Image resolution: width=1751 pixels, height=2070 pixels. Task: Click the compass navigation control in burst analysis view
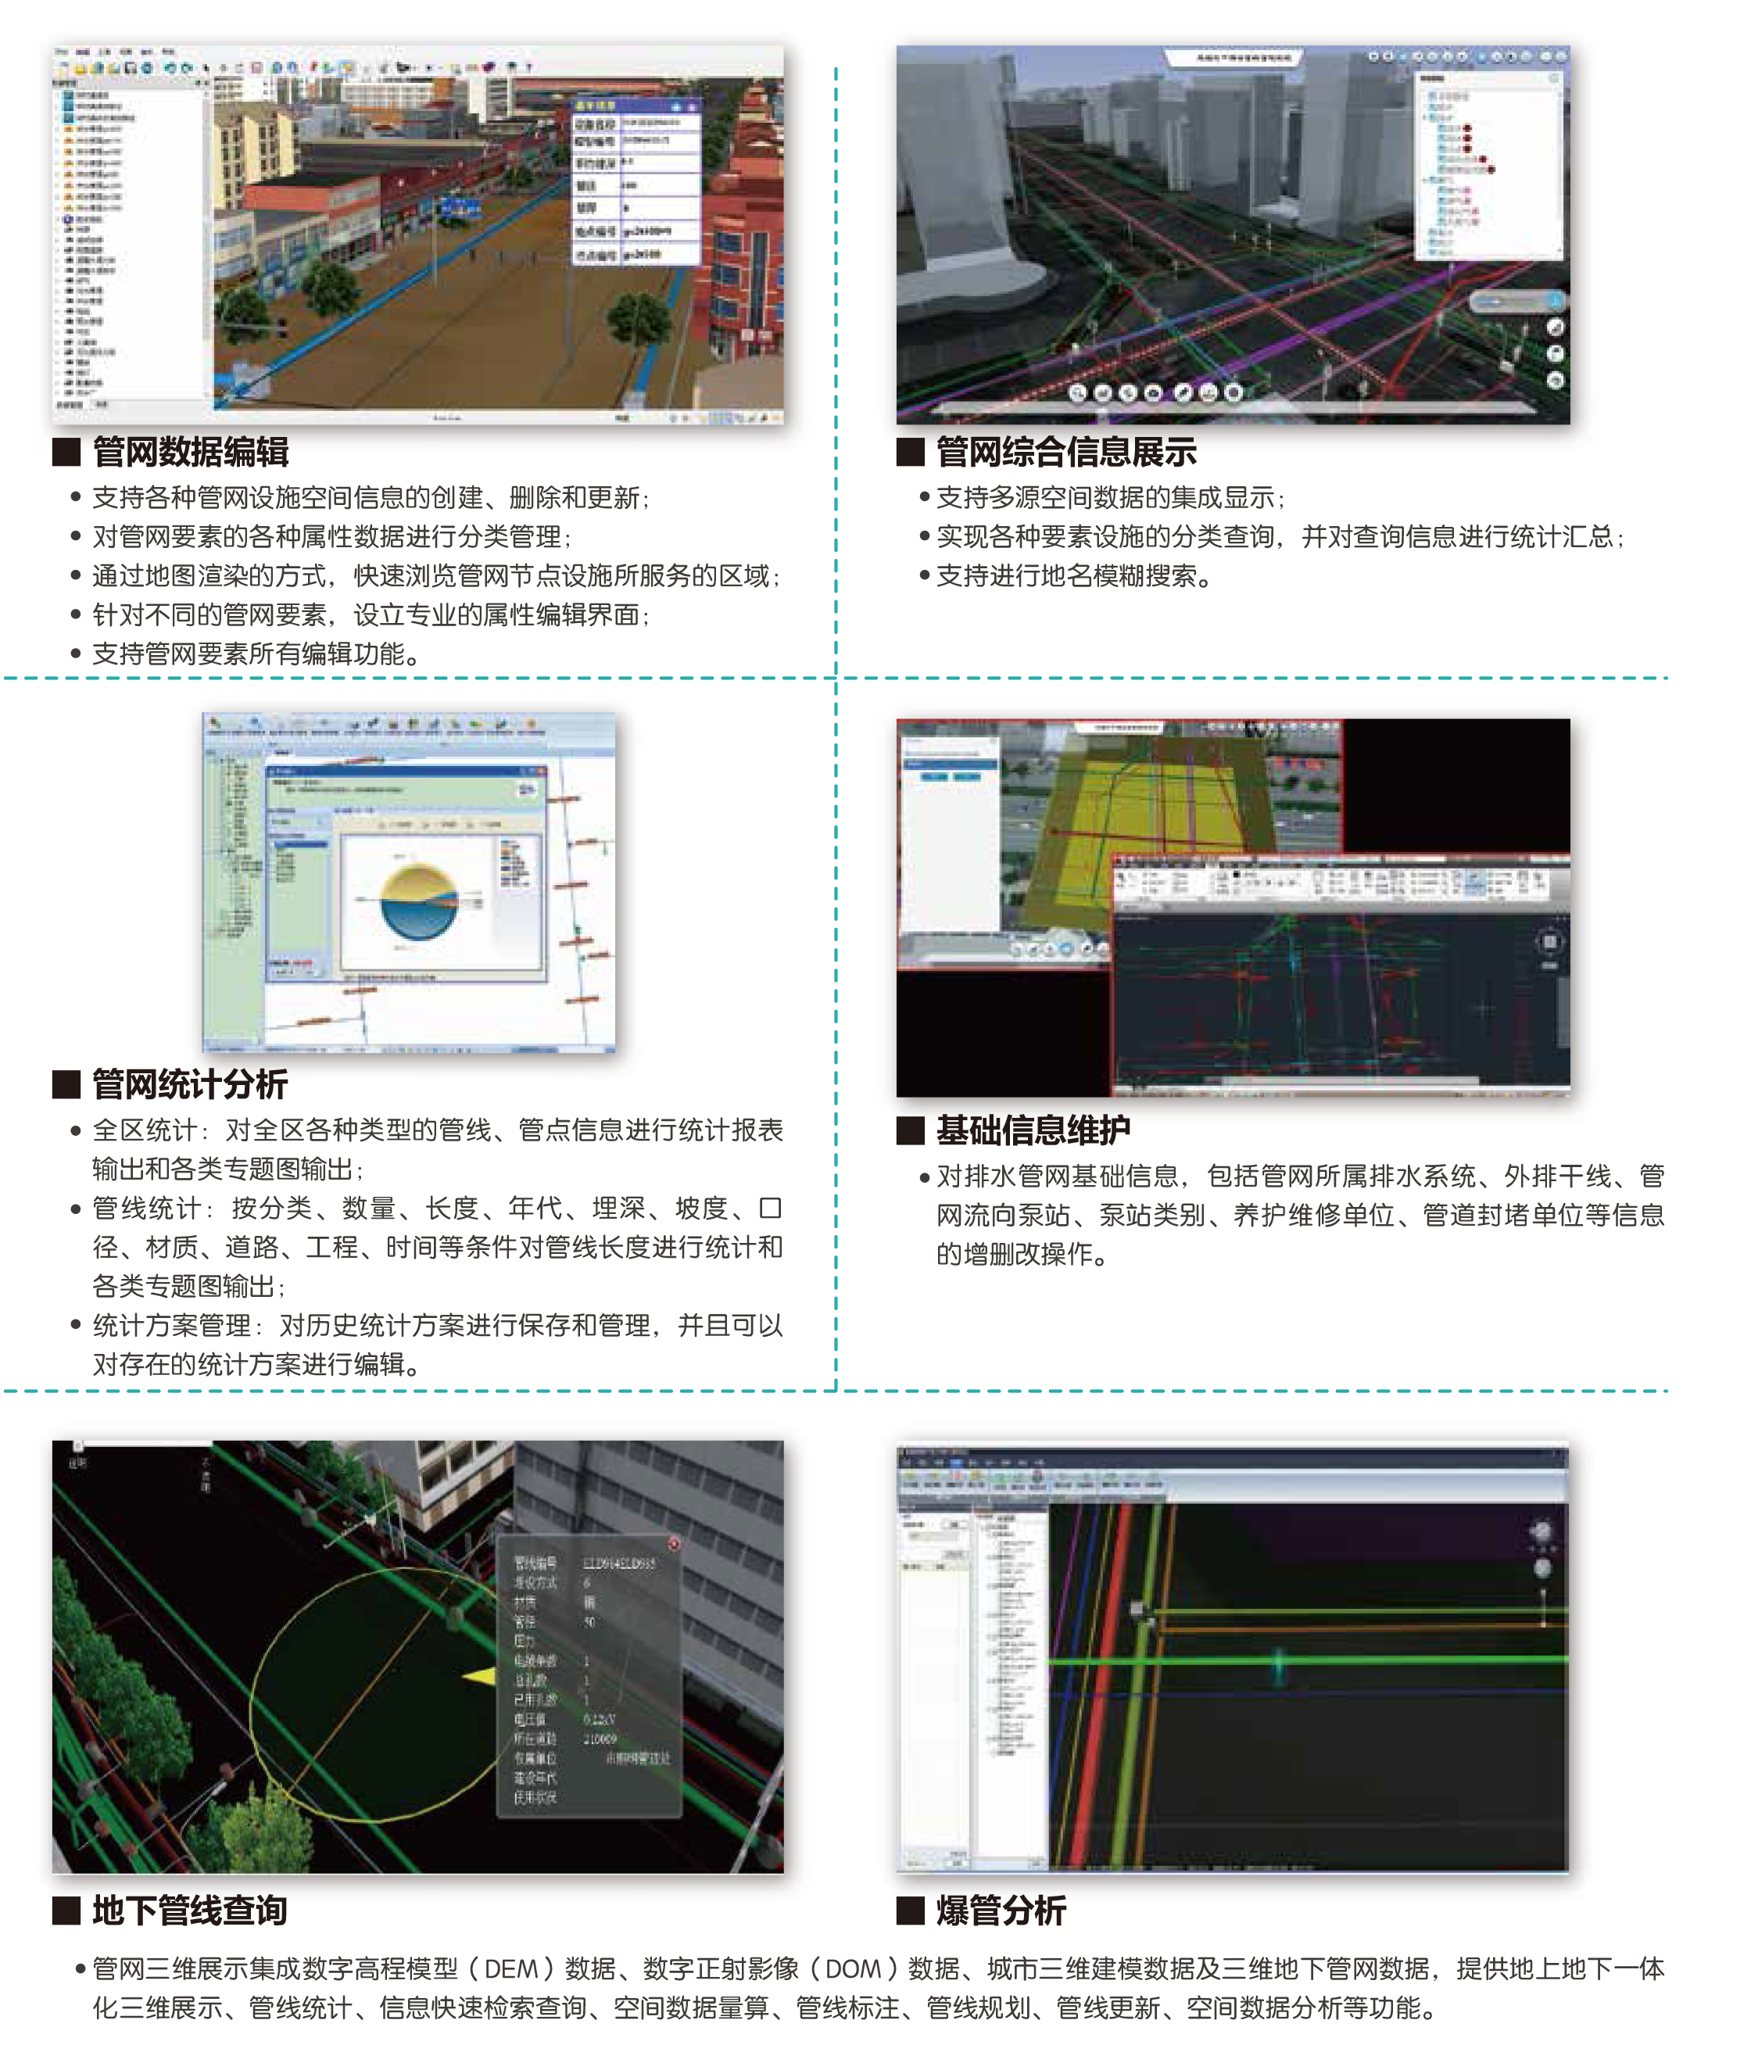1541,1531
